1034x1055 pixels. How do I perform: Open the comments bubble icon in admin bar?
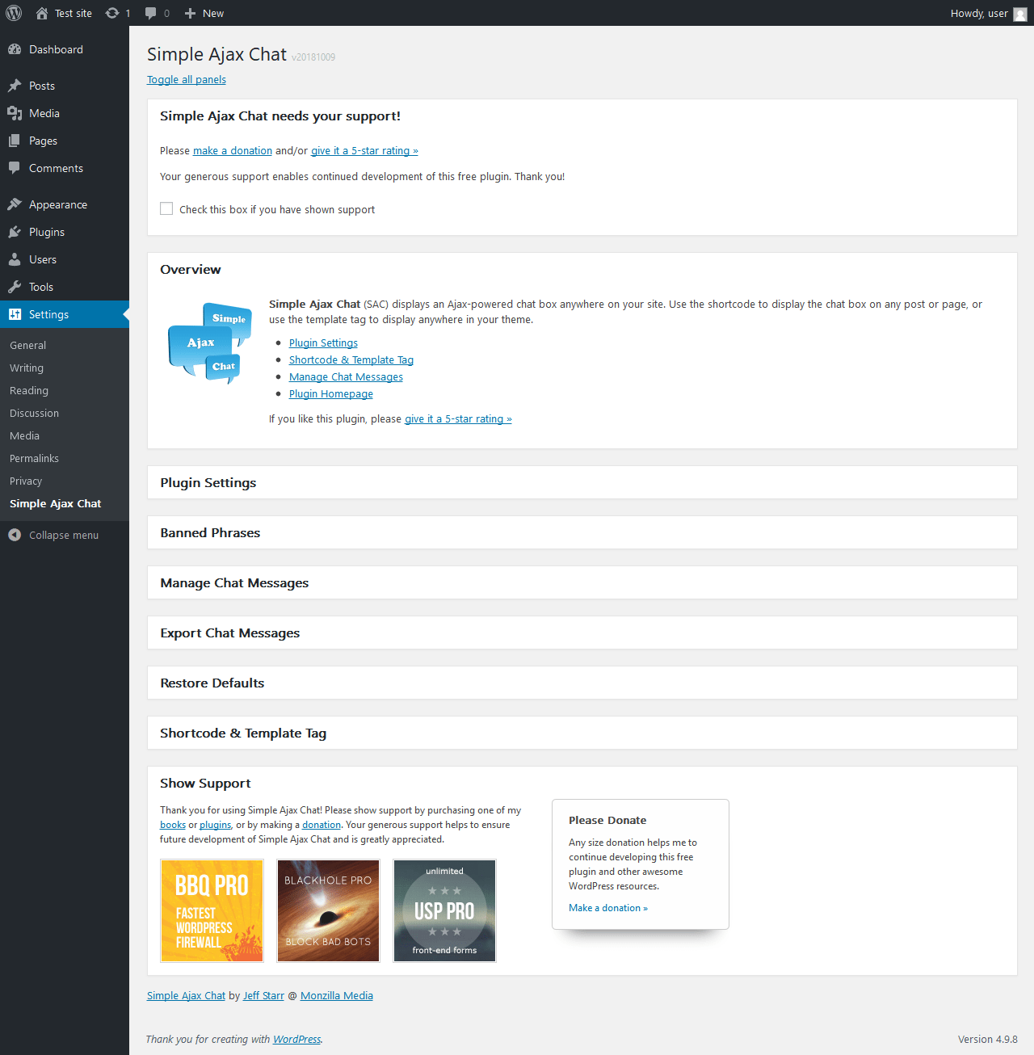151,13
